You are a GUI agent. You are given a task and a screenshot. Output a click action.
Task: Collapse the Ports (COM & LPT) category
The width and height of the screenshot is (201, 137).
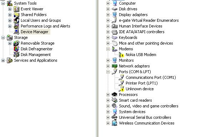click(x=108, y=72)
